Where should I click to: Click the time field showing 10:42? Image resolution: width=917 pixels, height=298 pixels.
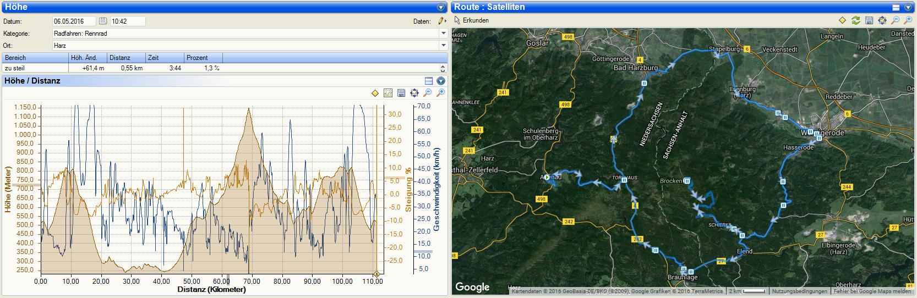click(x=128, y=21)
